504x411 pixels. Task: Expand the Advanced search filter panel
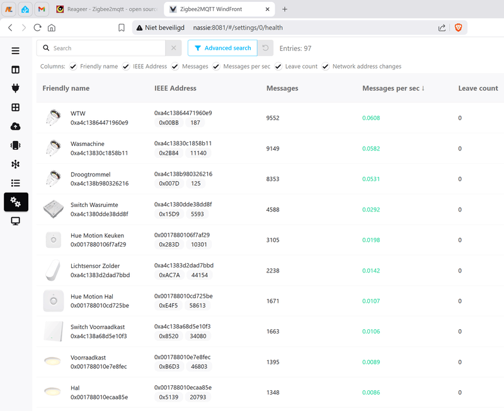(222, 48)
